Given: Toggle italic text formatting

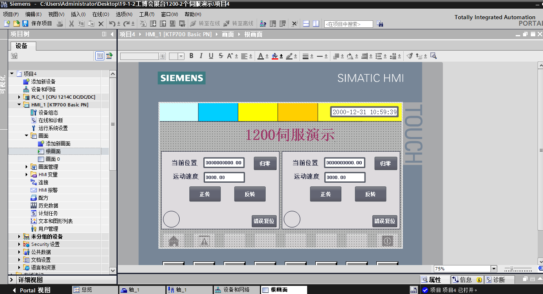Looking at the screenshot, I should coord(201,56).
